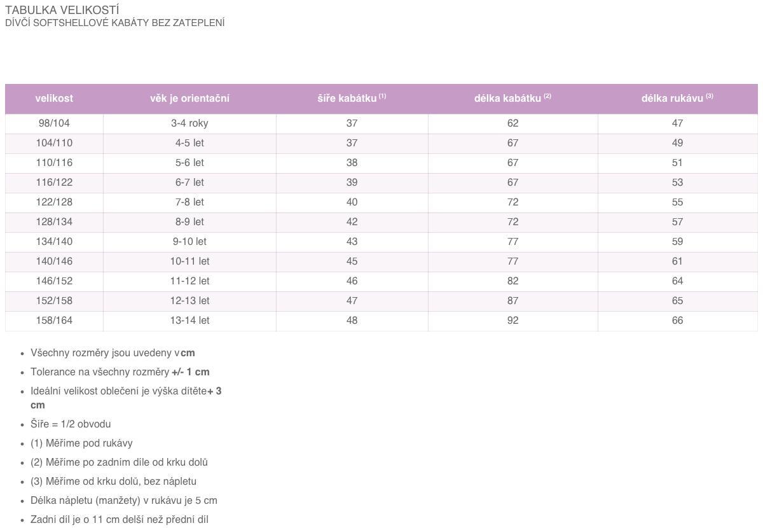763x528 pixels.
Task: Click width value '48' for 158/164
Action: 352,321
